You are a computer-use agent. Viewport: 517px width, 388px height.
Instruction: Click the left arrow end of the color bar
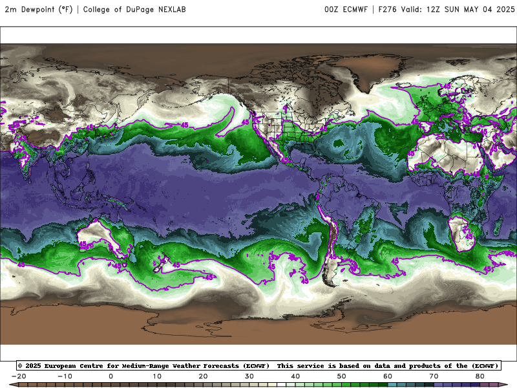(x=13, y=385)
